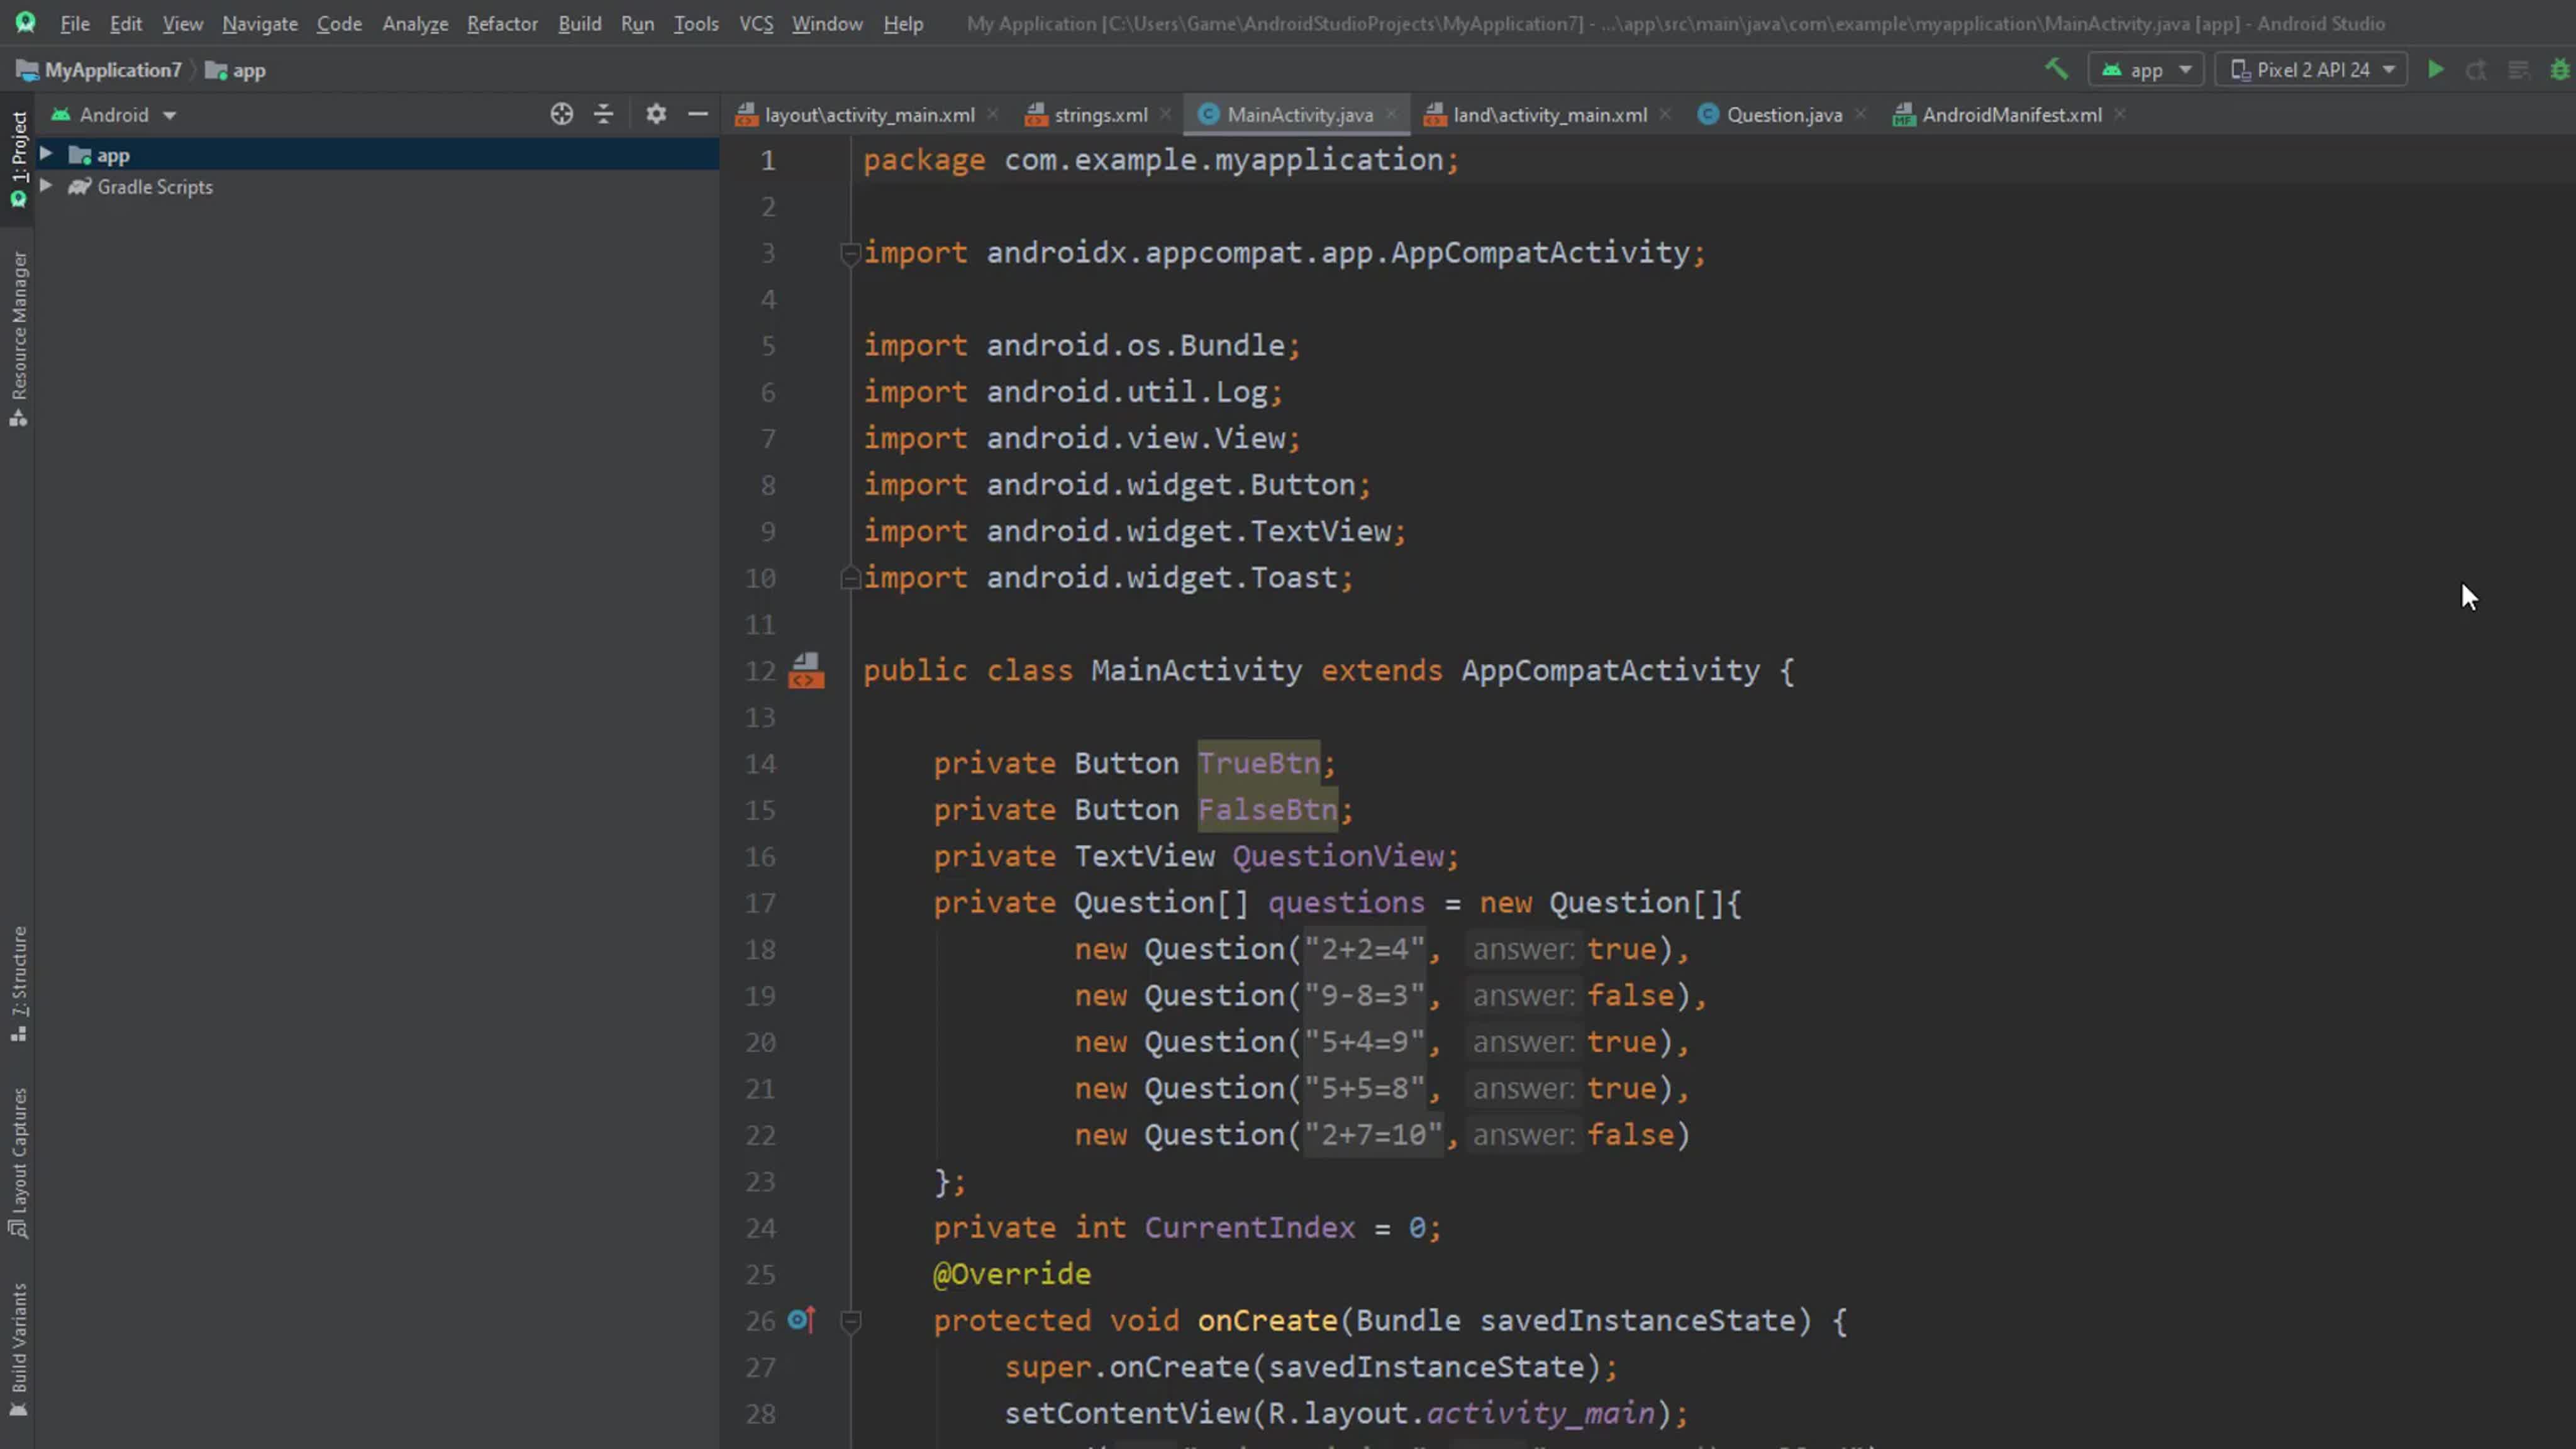The width and height of the screenshot is (2576, 1449).
Task: Expand the Gradle Scripts tree node
Action: [x=46, y=187]
